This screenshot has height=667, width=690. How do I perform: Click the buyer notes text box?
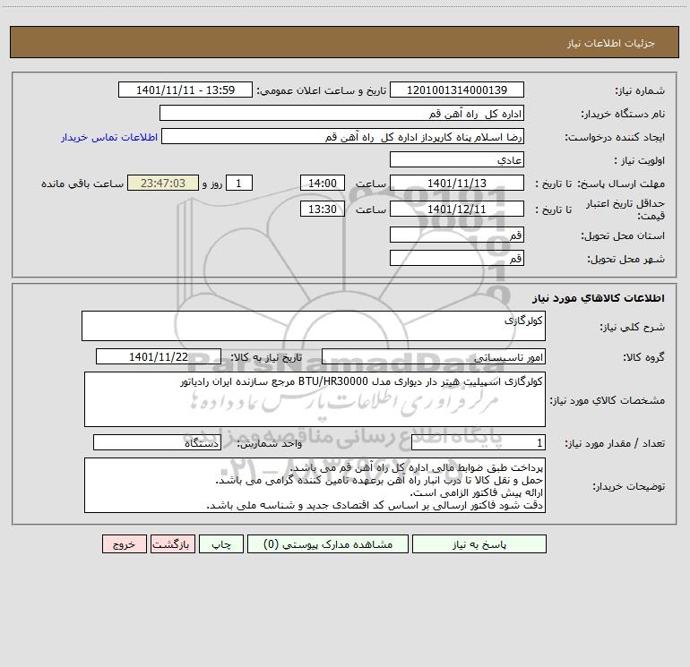(x=315, y=485)
